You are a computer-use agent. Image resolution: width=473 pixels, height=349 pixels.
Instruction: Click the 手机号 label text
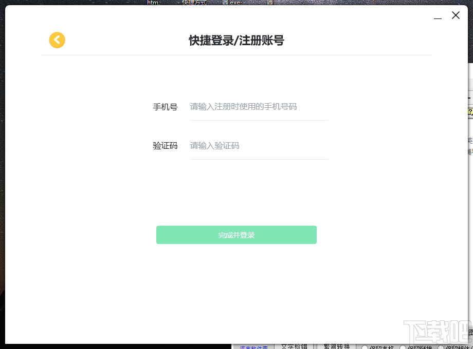pos(165,107)
